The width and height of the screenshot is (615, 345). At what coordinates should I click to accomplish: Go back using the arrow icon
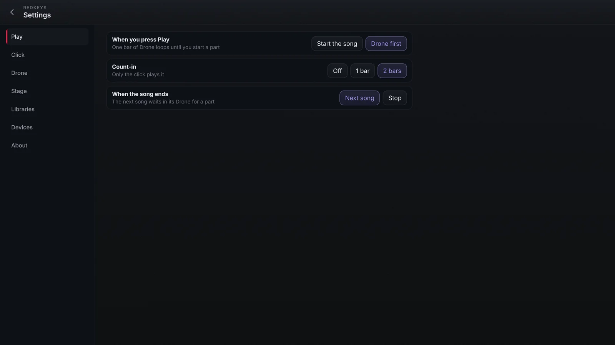[x=12, y=12]
